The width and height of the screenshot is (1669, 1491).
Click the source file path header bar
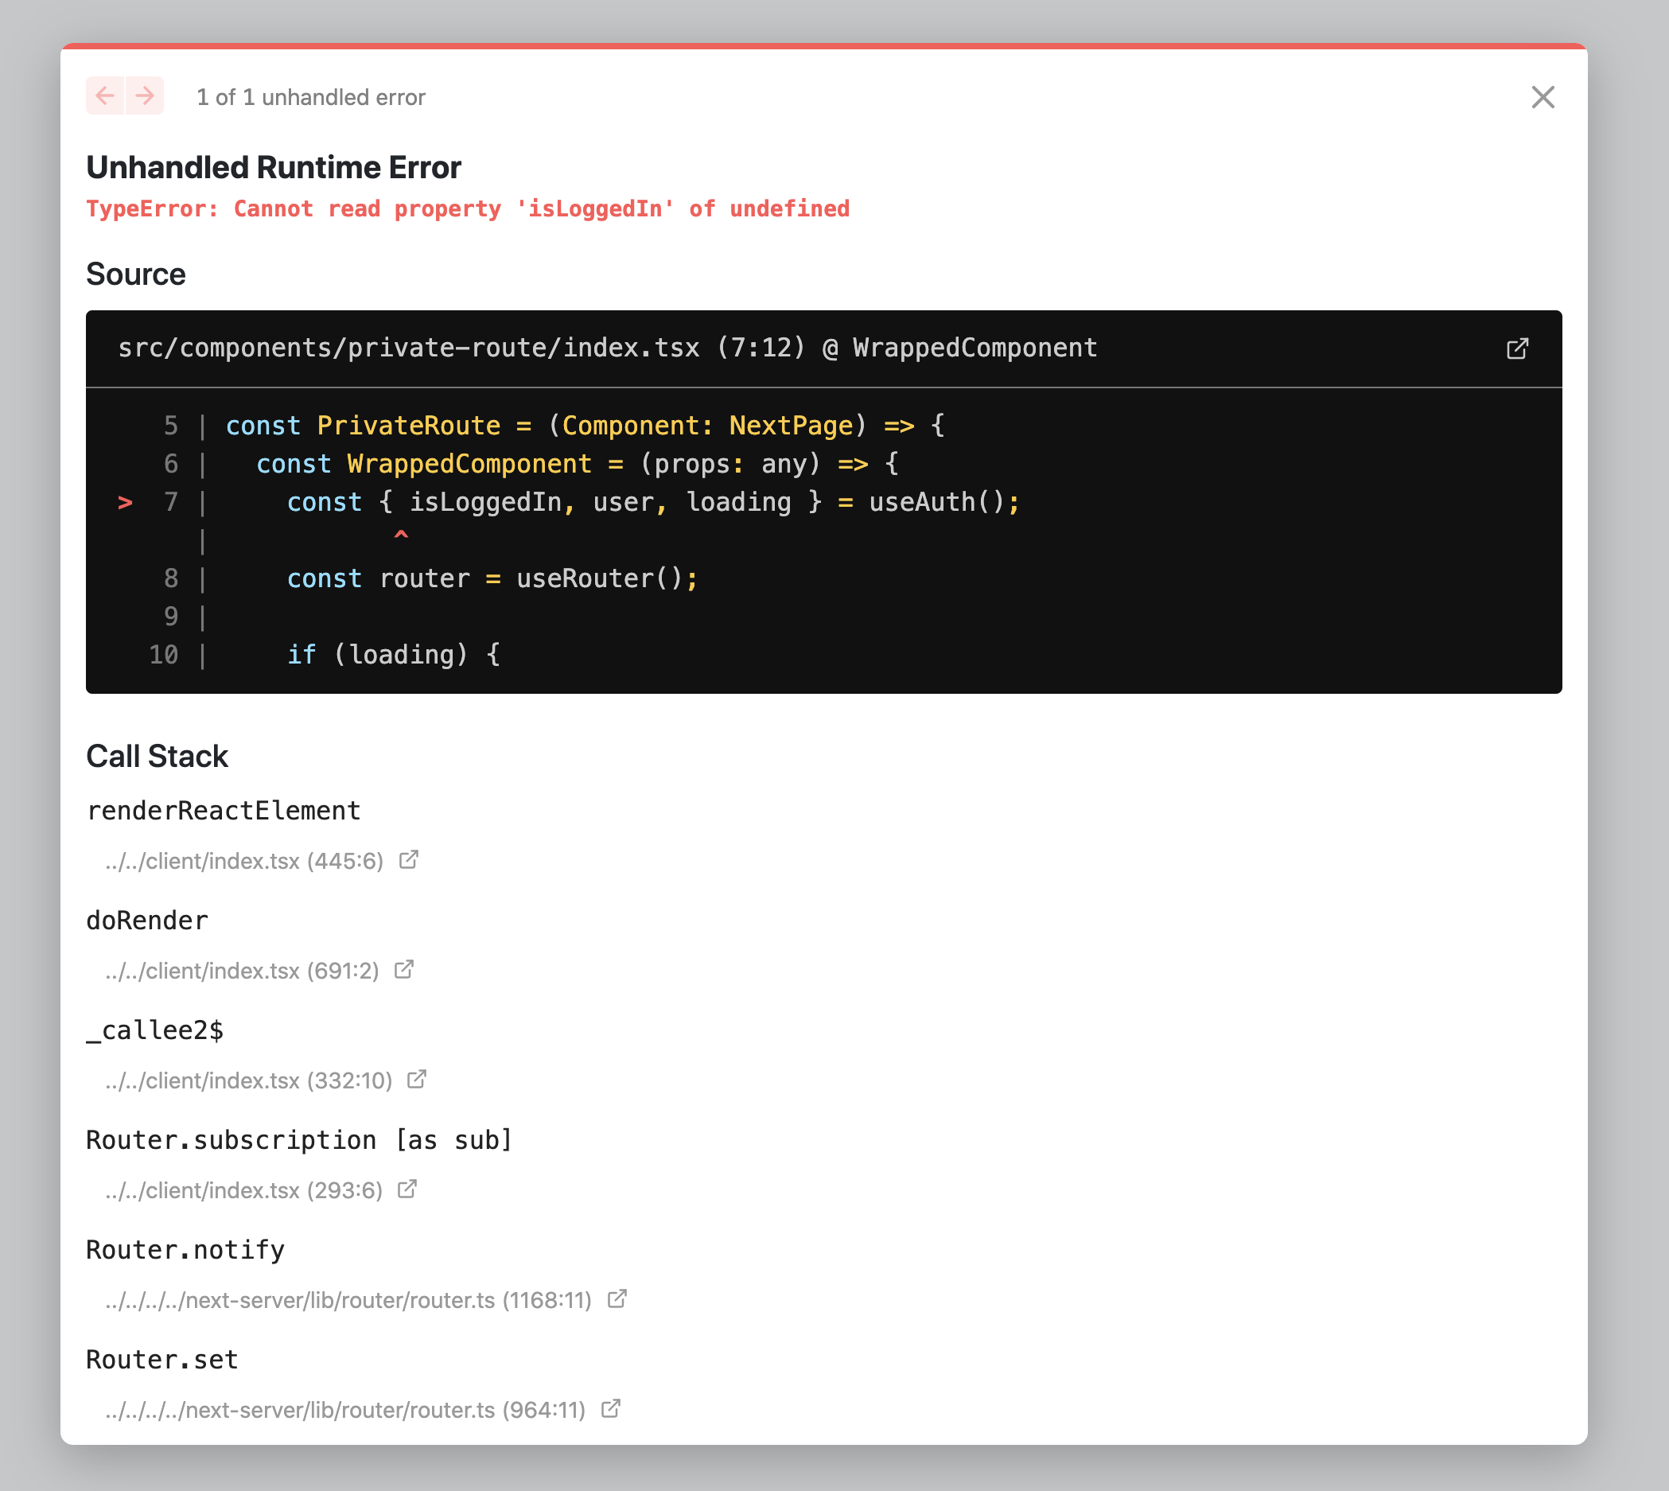[606, 348]
